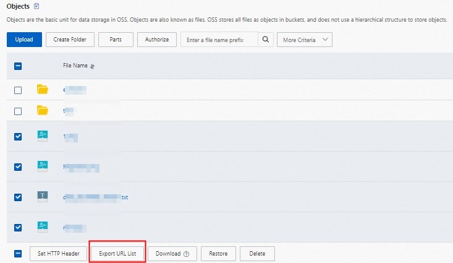Viewport: 453px width, 263px height.
Task: Sort by File Name arrows icon
Action: (92, 66)
